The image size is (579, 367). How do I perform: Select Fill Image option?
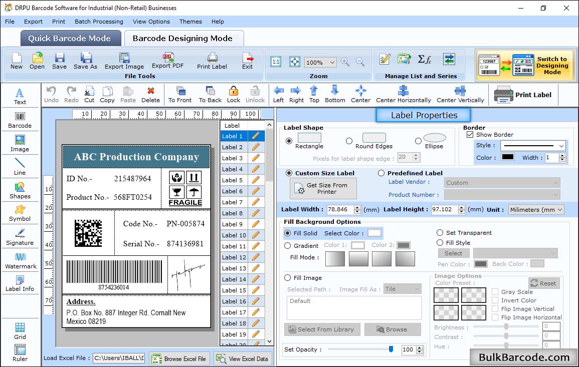point(287,278)
